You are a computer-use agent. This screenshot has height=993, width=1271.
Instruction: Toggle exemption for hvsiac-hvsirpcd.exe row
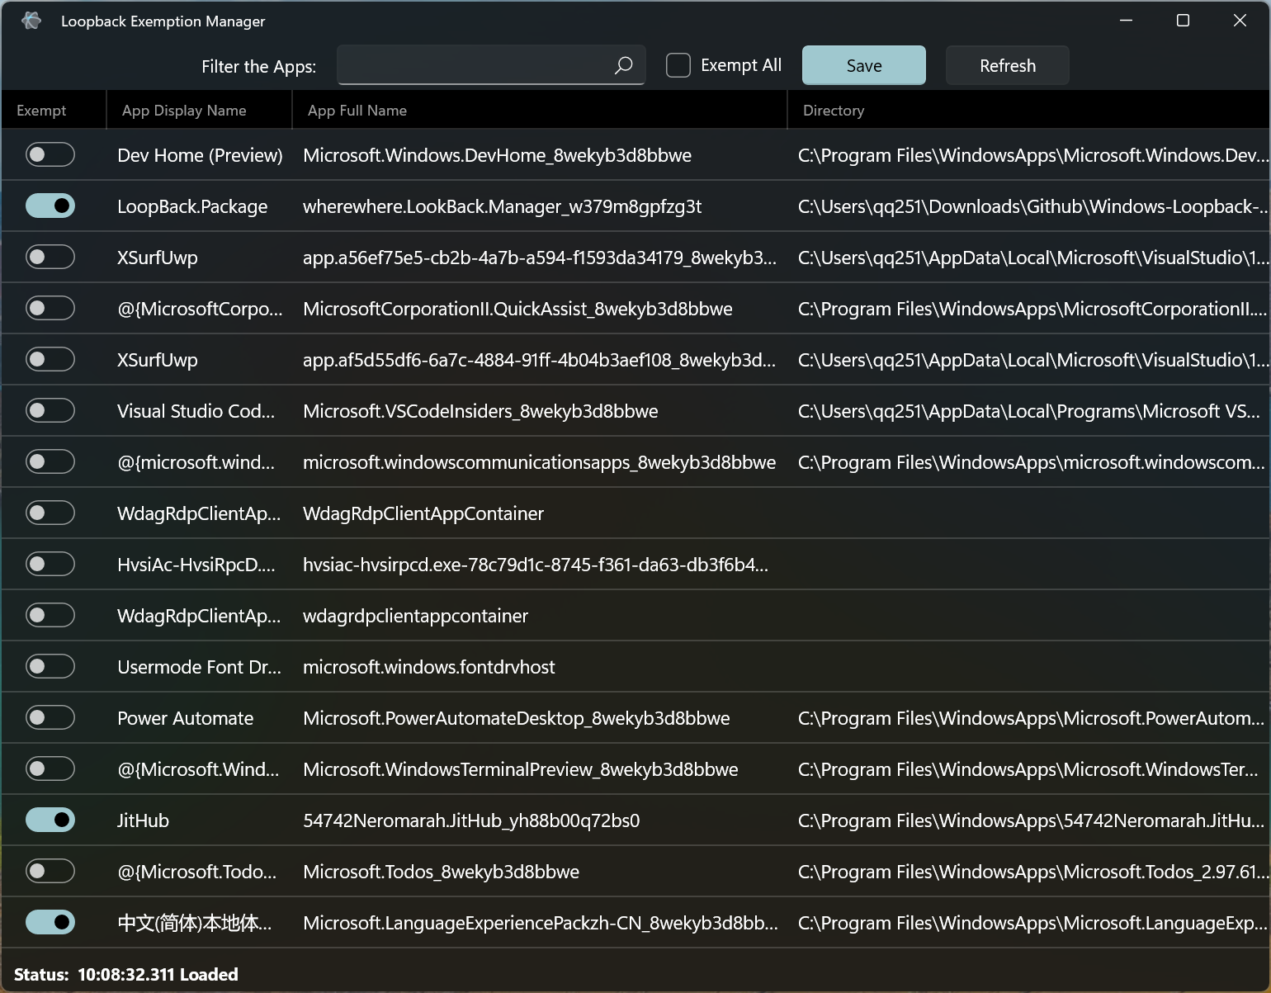[50, 564]
